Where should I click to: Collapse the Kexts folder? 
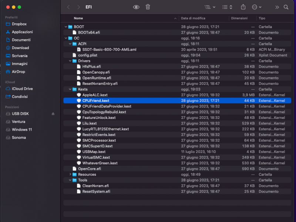tap(70, 89)
